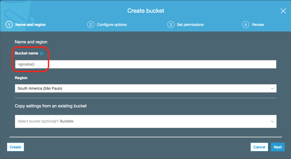Go to Review step label
291x159 pixels.
258,25
